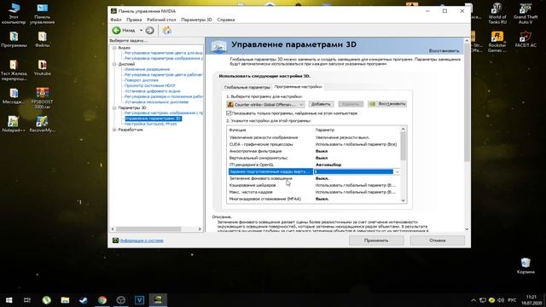Collapse the Параметры 3D tree node

[x=114, y=108]
